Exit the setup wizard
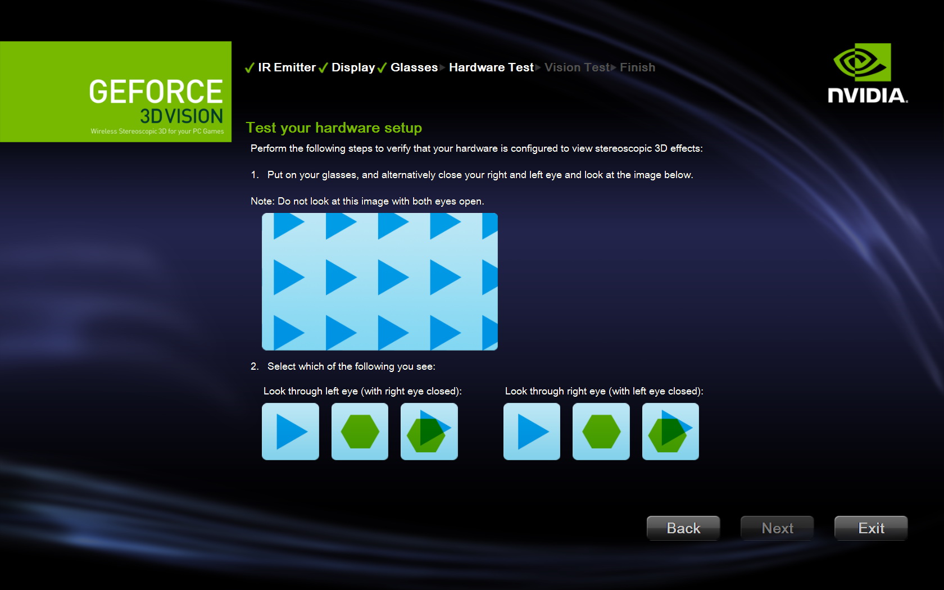The width and height of the screenshot is (944, 590). tap(870, 528)
